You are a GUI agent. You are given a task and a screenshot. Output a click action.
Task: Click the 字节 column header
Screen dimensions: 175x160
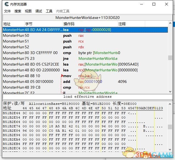click(x=43, y=24)
